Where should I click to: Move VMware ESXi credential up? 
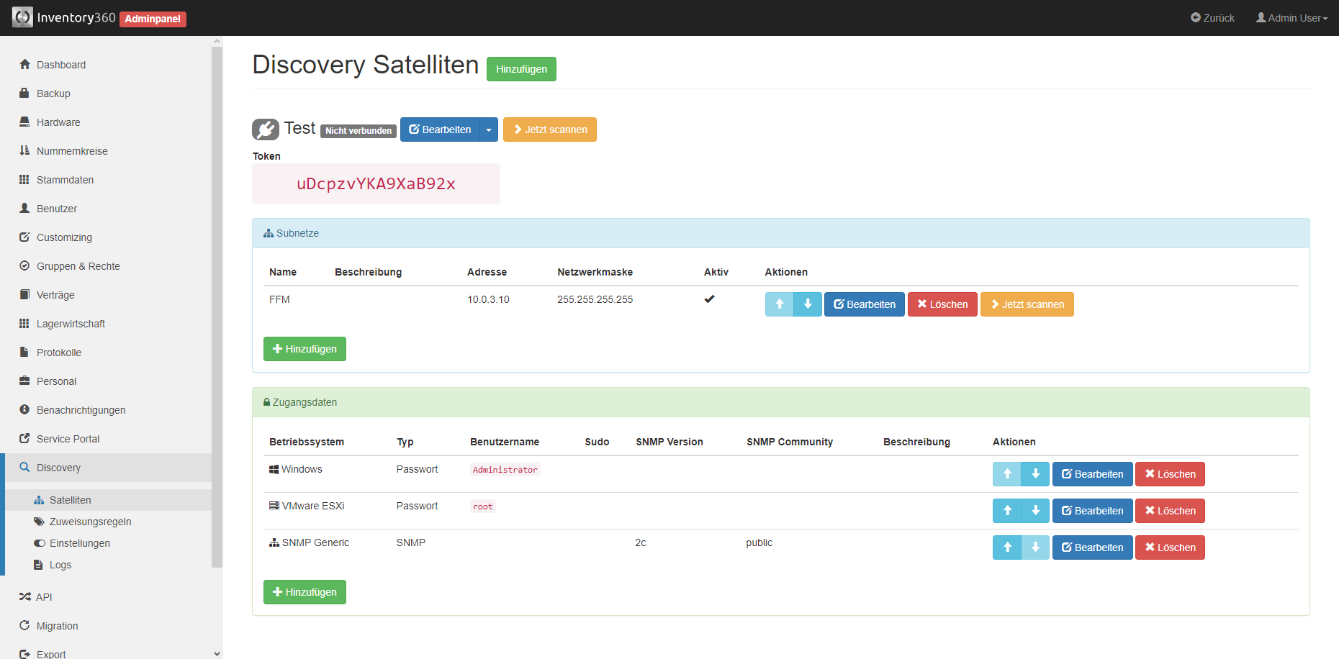(1007, 511)
